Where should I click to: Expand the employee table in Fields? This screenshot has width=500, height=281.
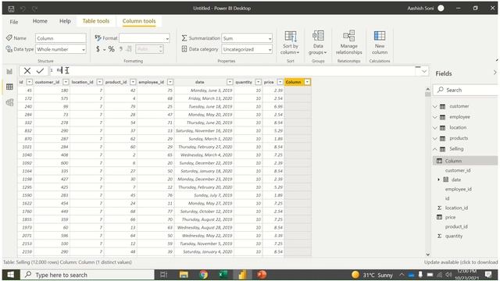click(x=435, y=117)
